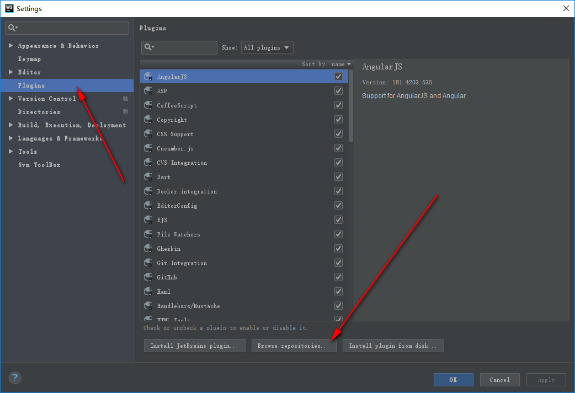Image resolution: width=575 pixels, height=393 pixels.
Task: Close the Settings dialog window
Action: (x=566, y=8)
